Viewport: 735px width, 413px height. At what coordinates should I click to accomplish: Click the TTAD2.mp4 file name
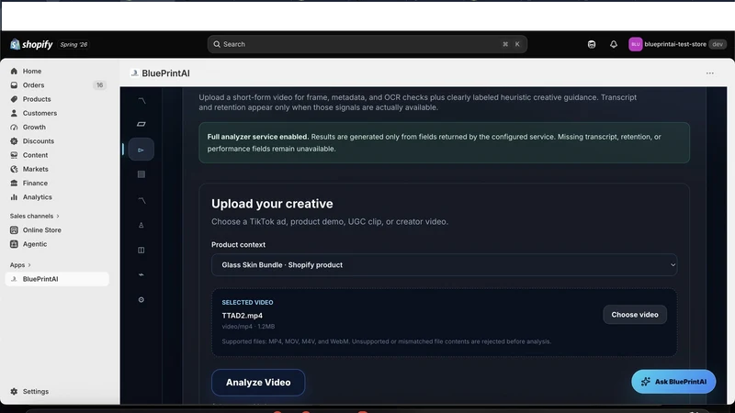[x=243, y=316]
